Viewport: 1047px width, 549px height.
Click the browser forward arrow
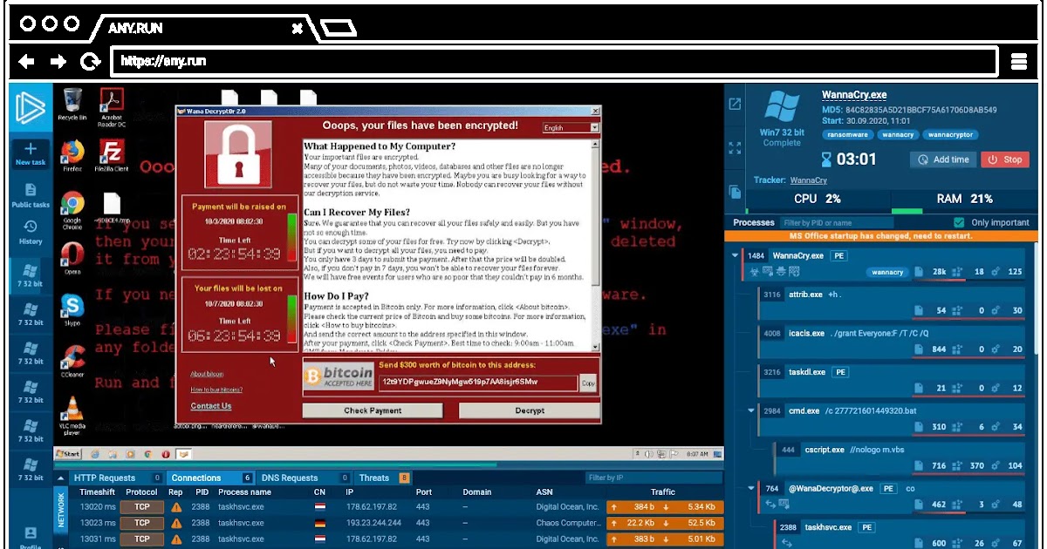[x=58, y=61]
